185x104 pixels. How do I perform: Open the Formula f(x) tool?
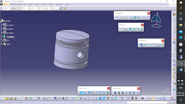tap(45, 99)
